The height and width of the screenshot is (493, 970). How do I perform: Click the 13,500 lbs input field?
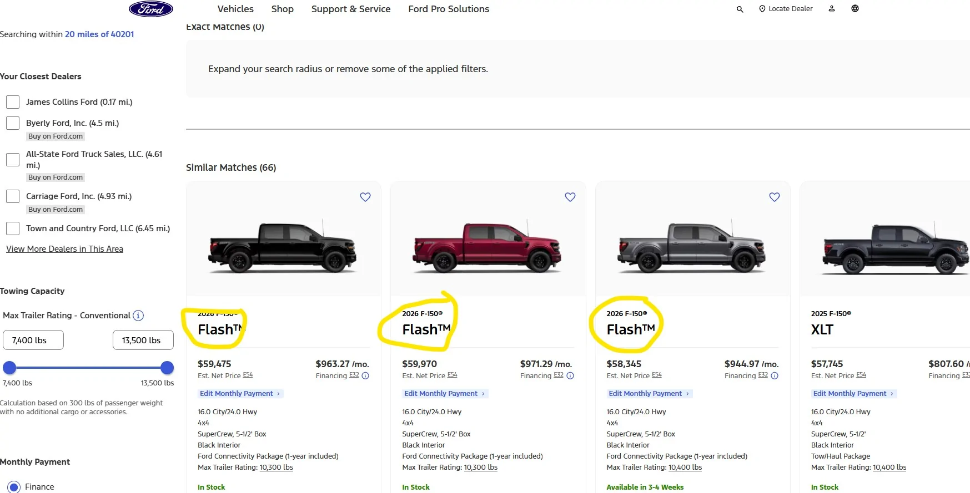143,340
